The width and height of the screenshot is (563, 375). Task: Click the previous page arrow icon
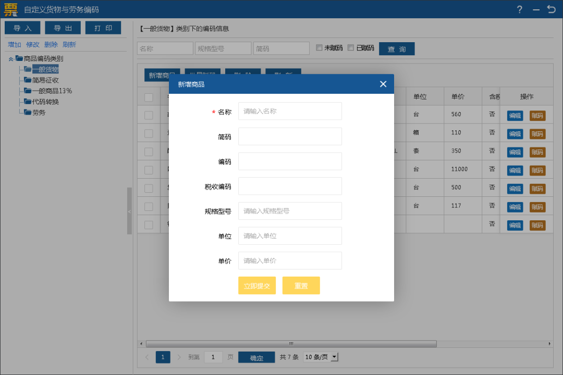[146, 357]
